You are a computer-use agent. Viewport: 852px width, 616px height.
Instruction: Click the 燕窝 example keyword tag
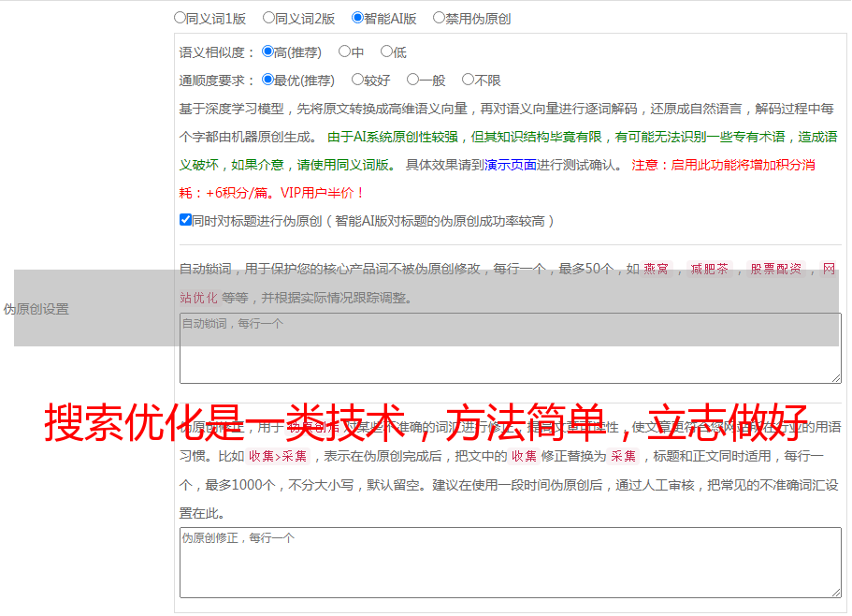[657, 270]
